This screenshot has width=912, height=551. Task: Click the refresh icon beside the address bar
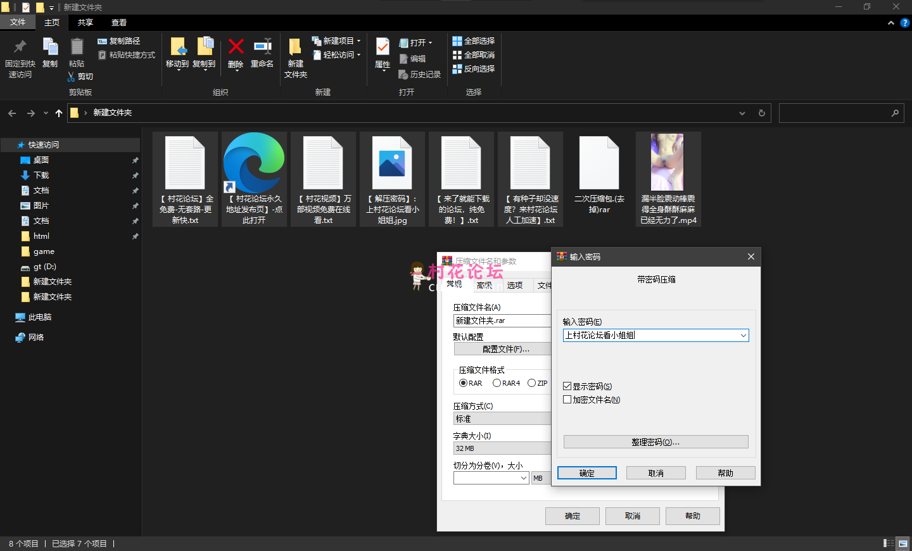762,113
